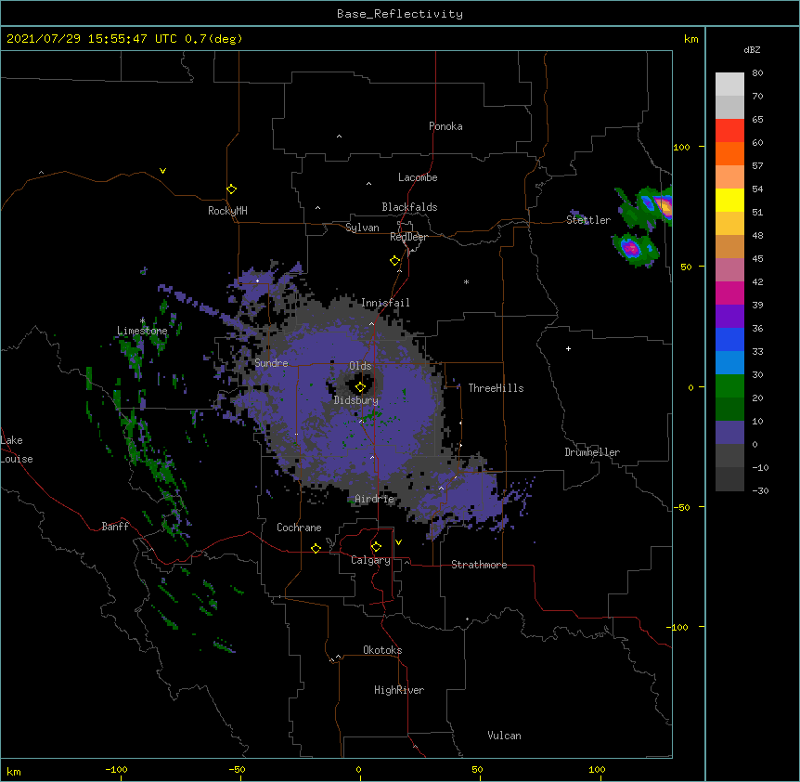Click the radar site diamond between Olds and Didsbury
This screenshot has height=782, width=800.
[x=360, y=387]
